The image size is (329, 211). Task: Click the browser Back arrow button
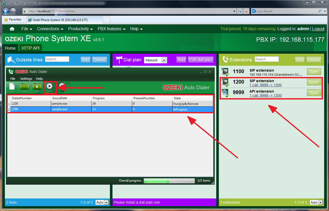(6, 11)
